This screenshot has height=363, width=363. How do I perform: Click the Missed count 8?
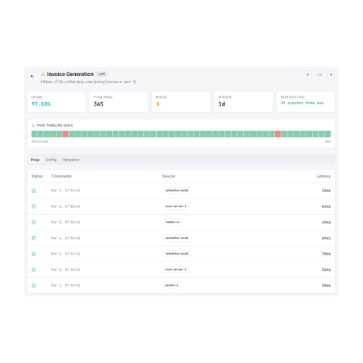(157, 104)
